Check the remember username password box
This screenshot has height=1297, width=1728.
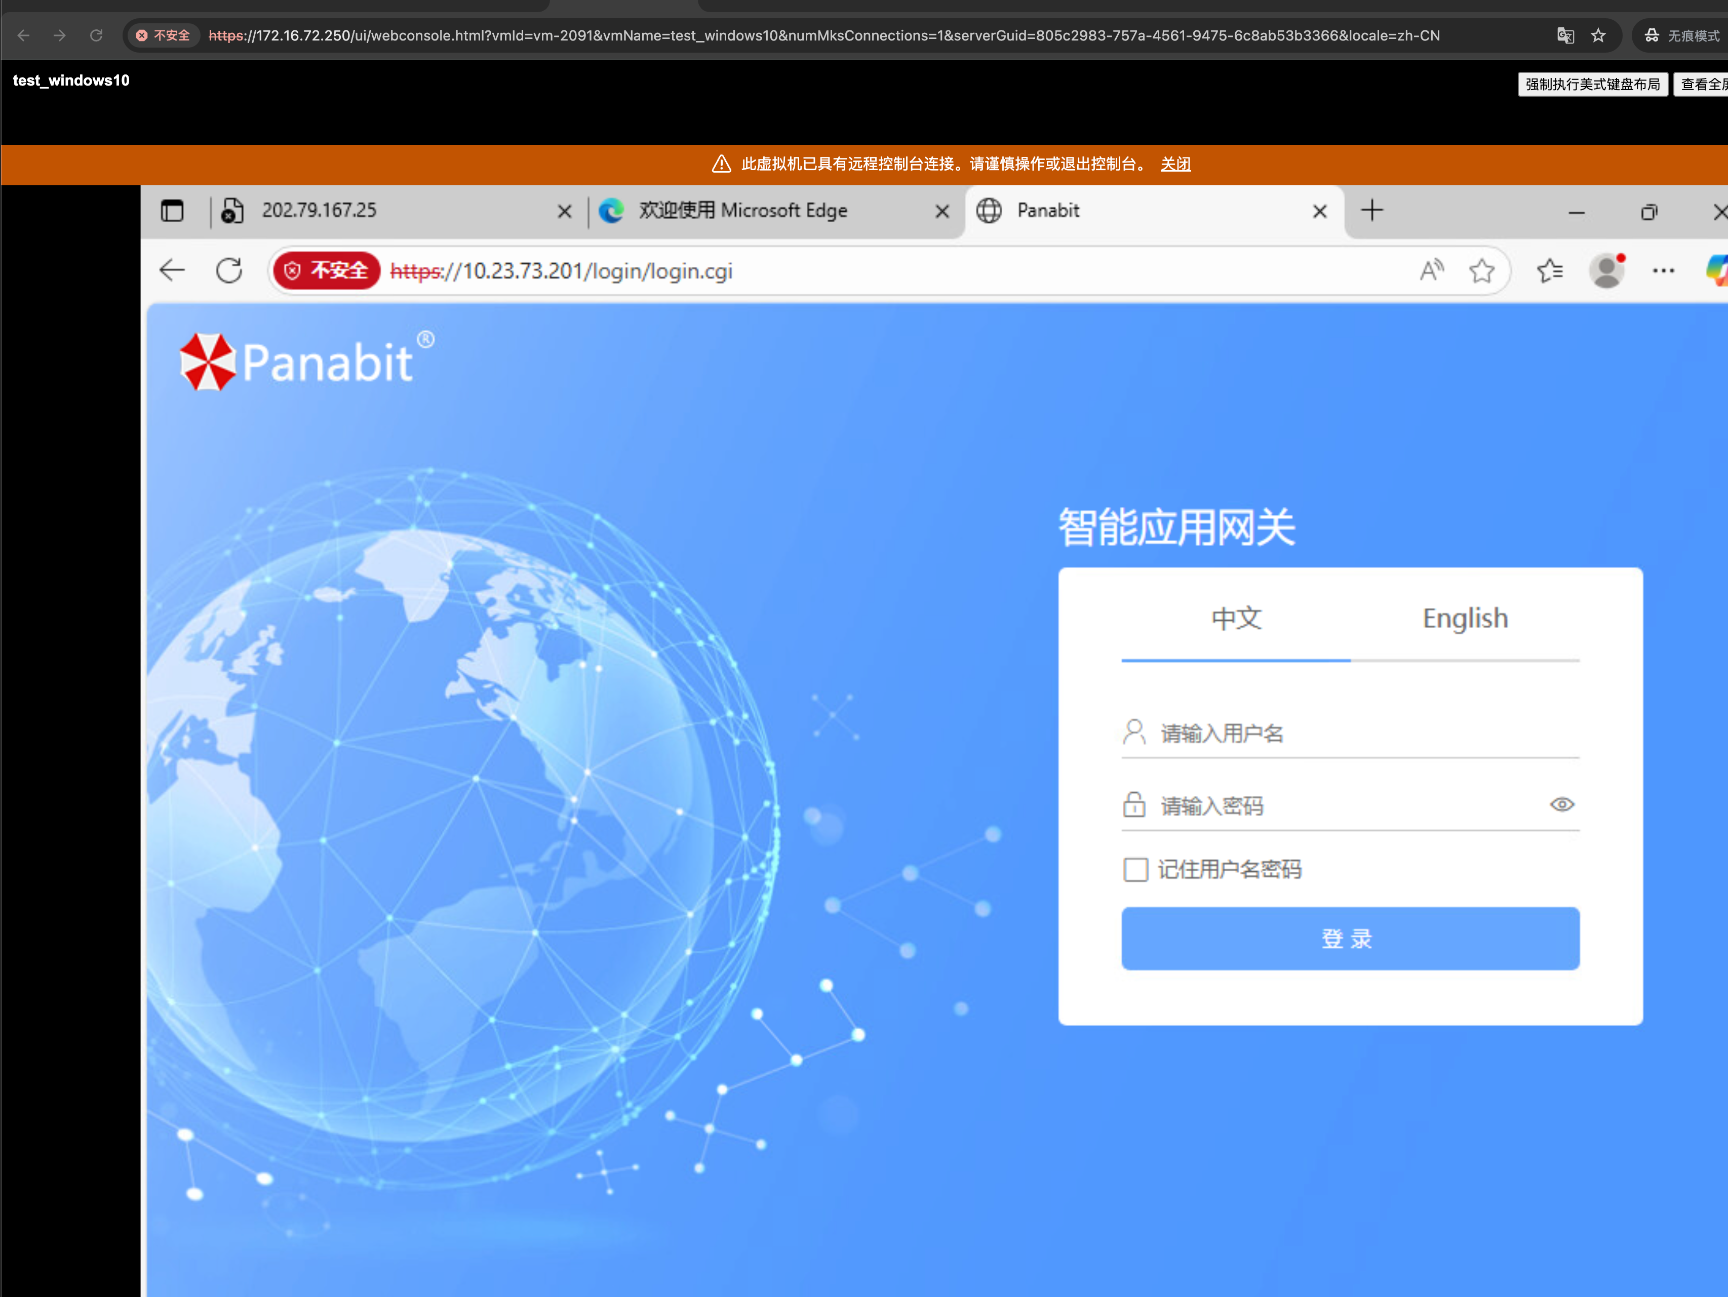coord(1135,869)
